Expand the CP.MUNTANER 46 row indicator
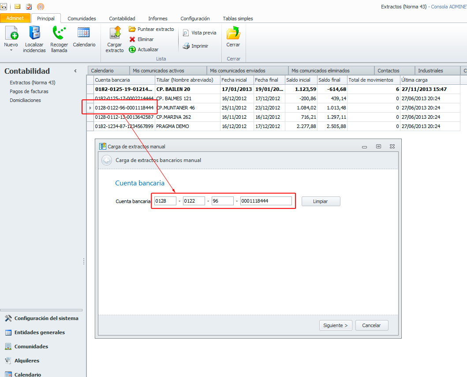Screen dimensions: 467x377 pos(90,108)
